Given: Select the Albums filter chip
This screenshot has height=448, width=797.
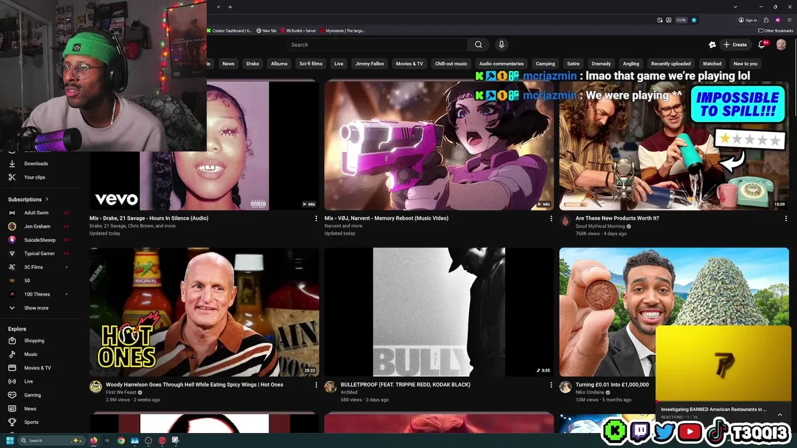Looking at the screenshot, I should pos(280,63).
